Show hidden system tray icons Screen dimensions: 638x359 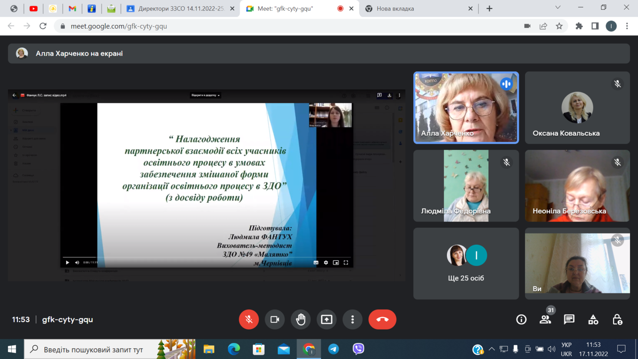click(492, 349)
